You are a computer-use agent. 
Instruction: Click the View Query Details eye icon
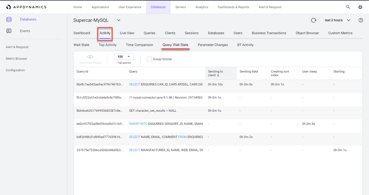(x=90, y=57)
